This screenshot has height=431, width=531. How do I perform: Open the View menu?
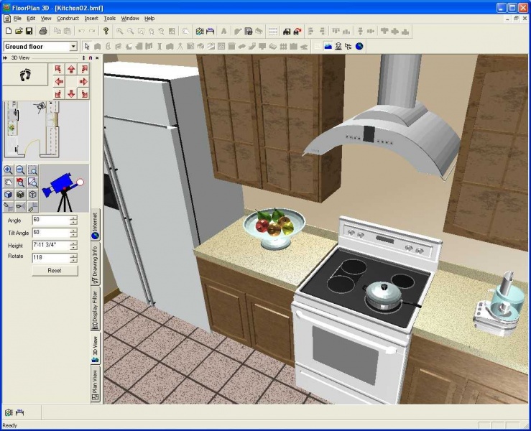(x=46, y=18)
